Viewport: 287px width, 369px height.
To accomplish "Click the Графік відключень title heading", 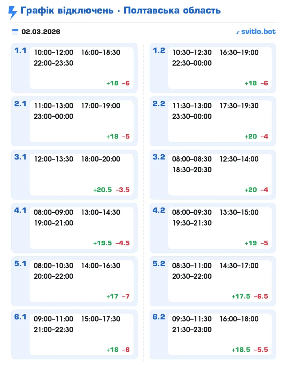I will coord(121,11).
